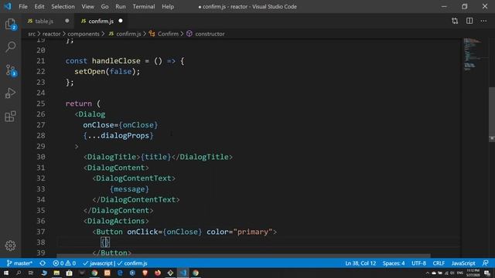Click the {message} expression on line 33

click(x=129, y=189)
